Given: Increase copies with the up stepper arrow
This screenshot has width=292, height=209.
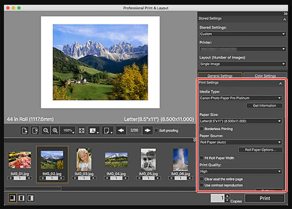Looking at the screenshot, I should 227,196.
